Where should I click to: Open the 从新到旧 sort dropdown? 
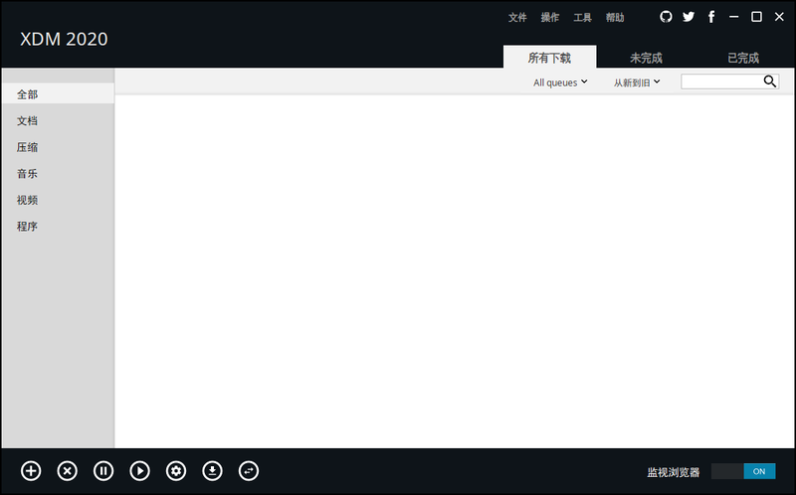pyautogui.click(x=637, y=82)
